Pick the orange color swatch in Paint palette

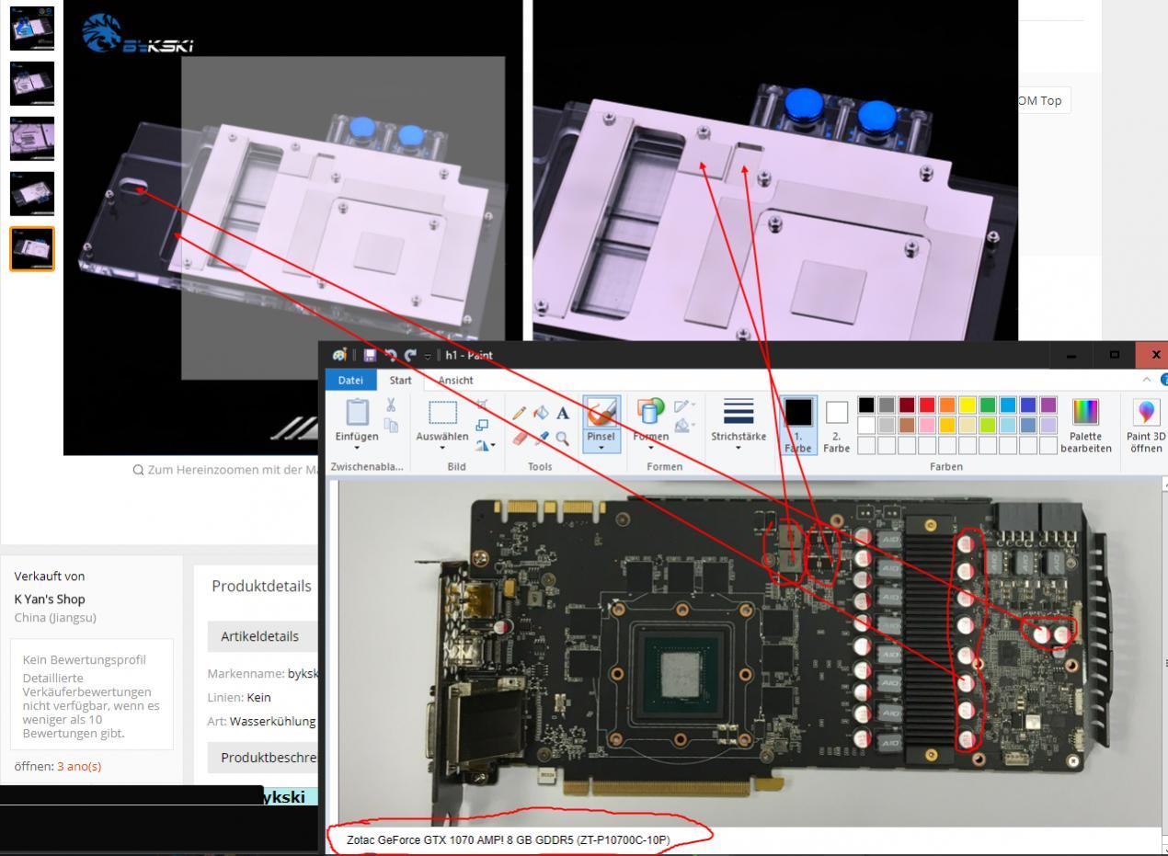point(947,405)
